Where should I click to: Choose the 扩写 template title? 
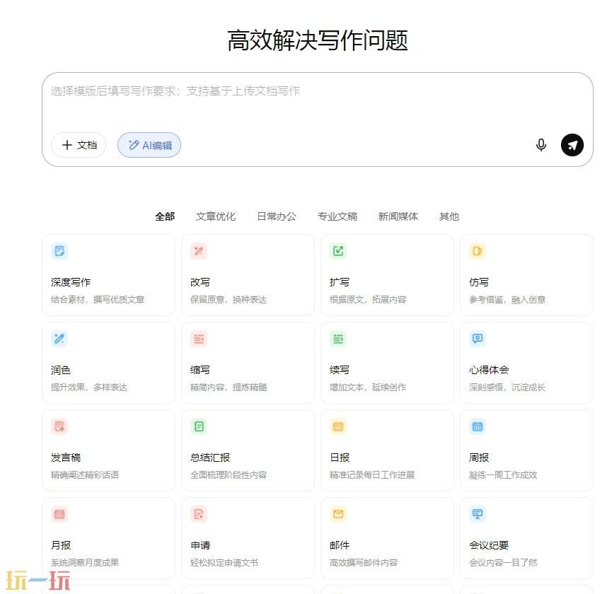coord(340,282)
